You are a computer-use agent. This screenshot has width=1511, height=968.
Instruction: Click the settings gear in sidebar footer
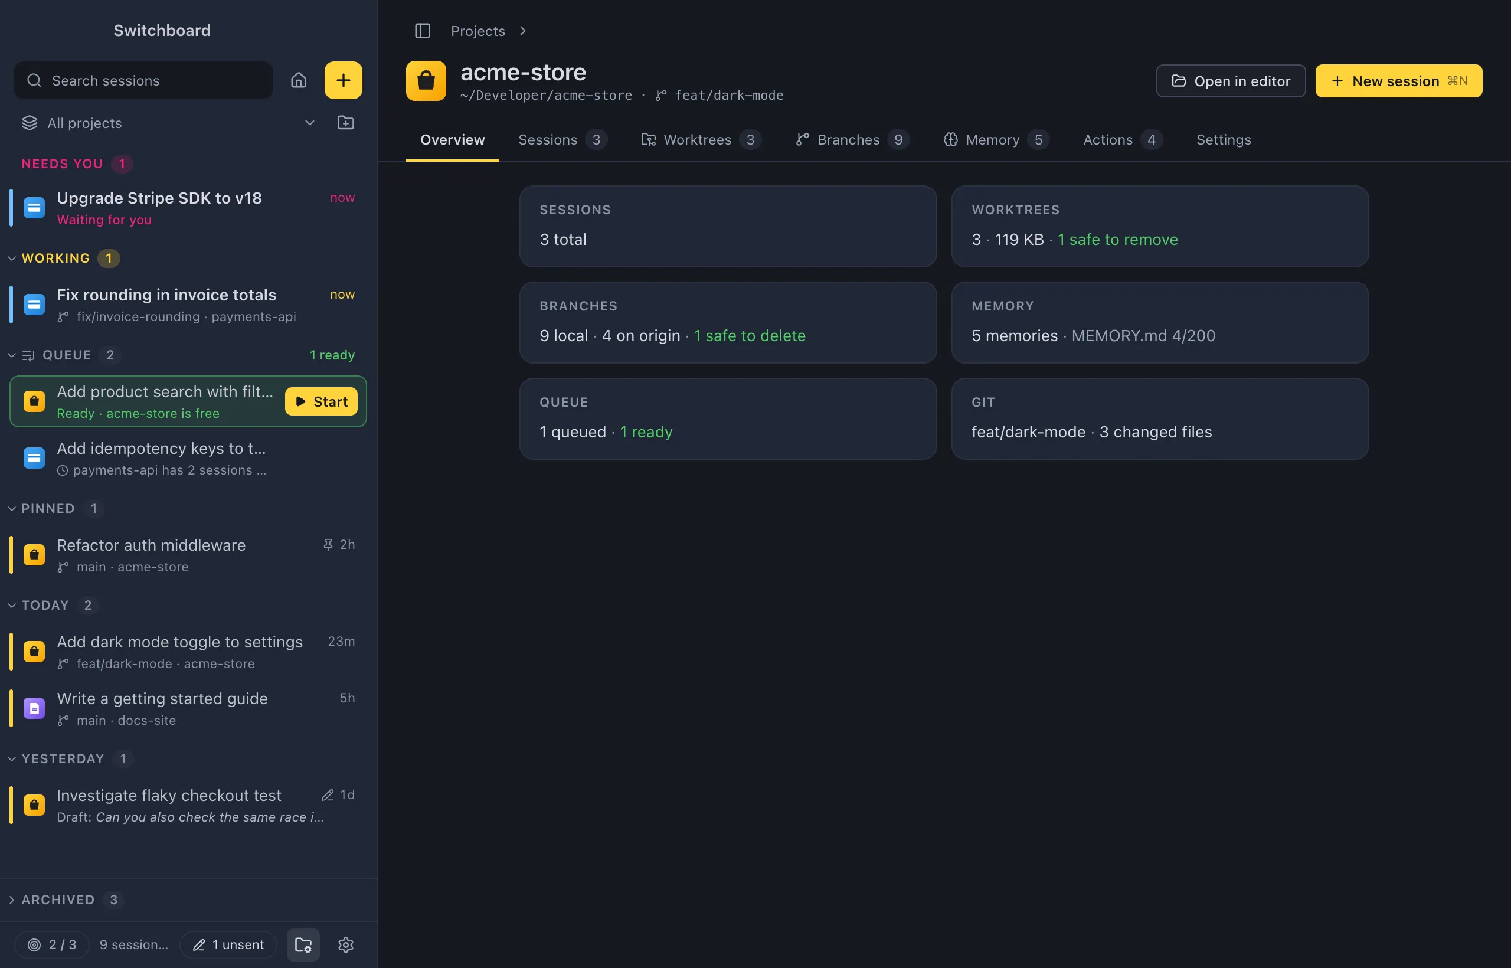click(346, 944)
